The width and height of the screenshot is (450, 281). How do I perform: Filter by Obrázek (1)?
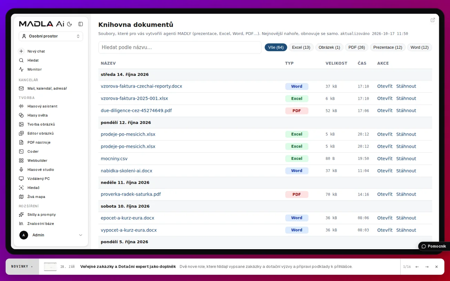pyautogui.click(x=329, y=47)
